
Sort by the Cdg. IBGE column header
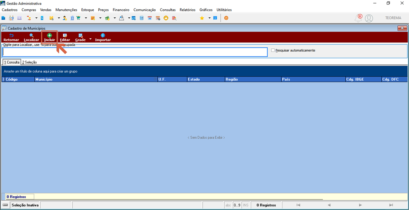tap(363, 79)
